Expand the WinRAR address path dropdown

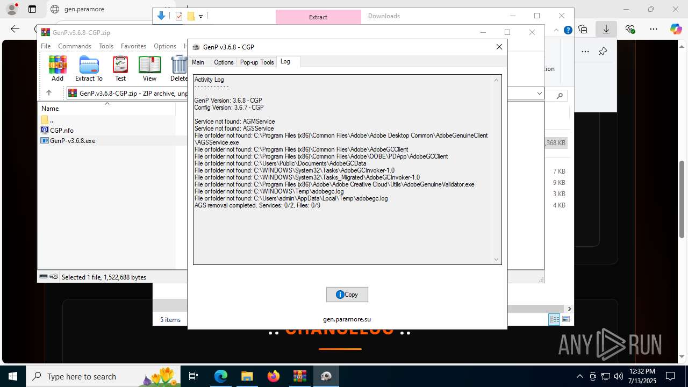[x=539, y=94]
